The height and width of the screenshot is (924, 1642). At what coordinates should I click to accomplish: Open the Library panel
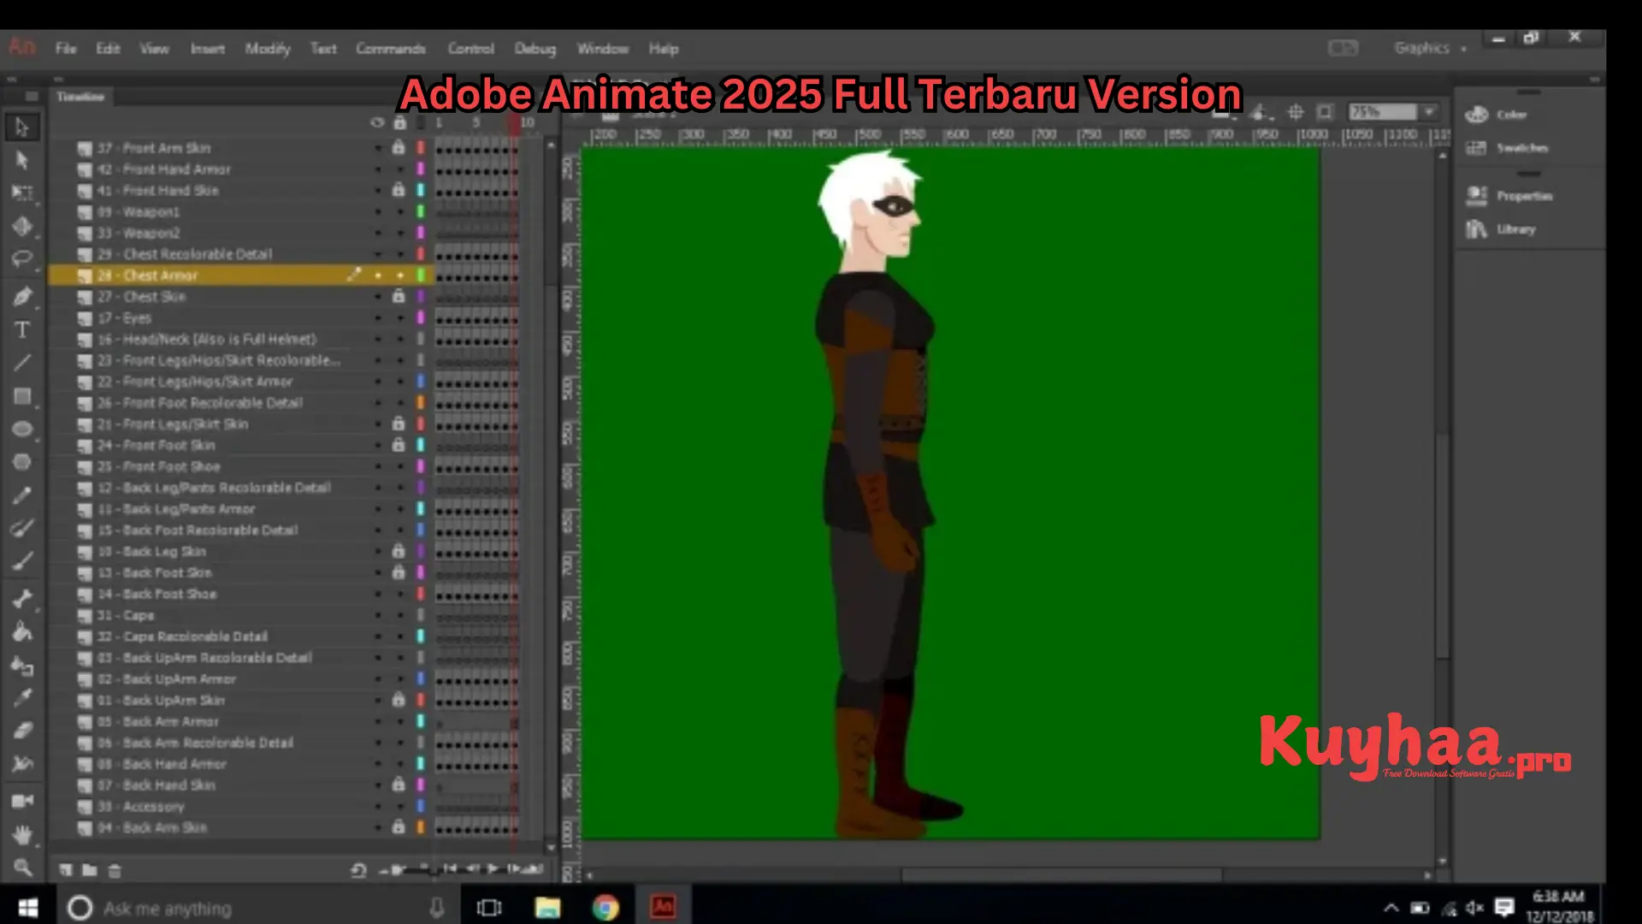tap(1518, 228)
